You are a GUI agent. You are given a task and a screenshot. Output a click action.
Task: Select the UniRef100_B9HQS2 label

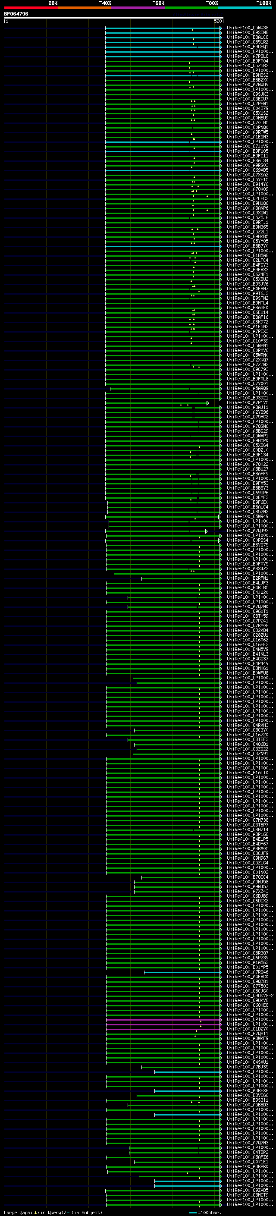pyautogui.click(x=248, y=75)
